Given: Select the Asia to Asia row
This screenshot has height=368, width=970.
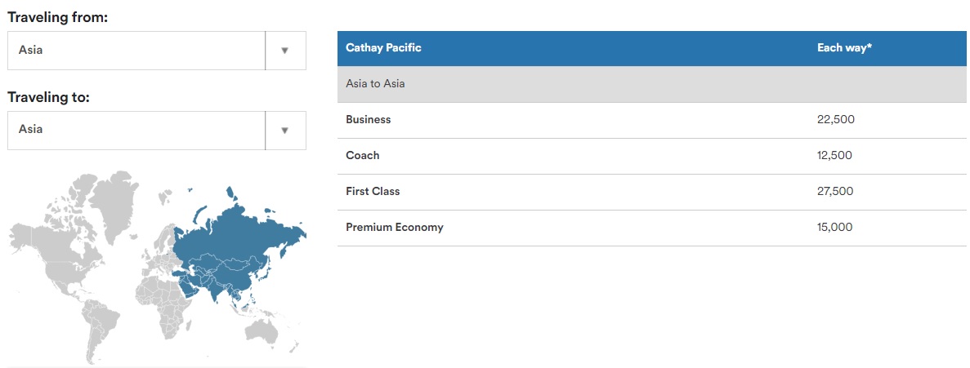Looking at the screenshot, I should point(376,84).
